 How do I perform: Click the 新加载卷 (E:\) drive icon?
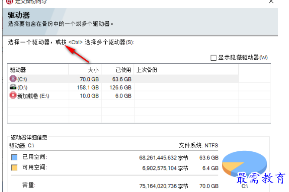click(x=13, y=96)
